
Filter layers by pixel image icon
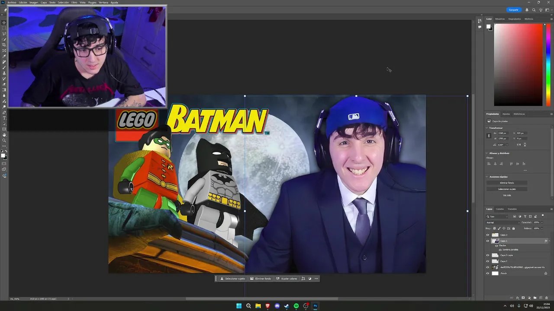(515, 216)
